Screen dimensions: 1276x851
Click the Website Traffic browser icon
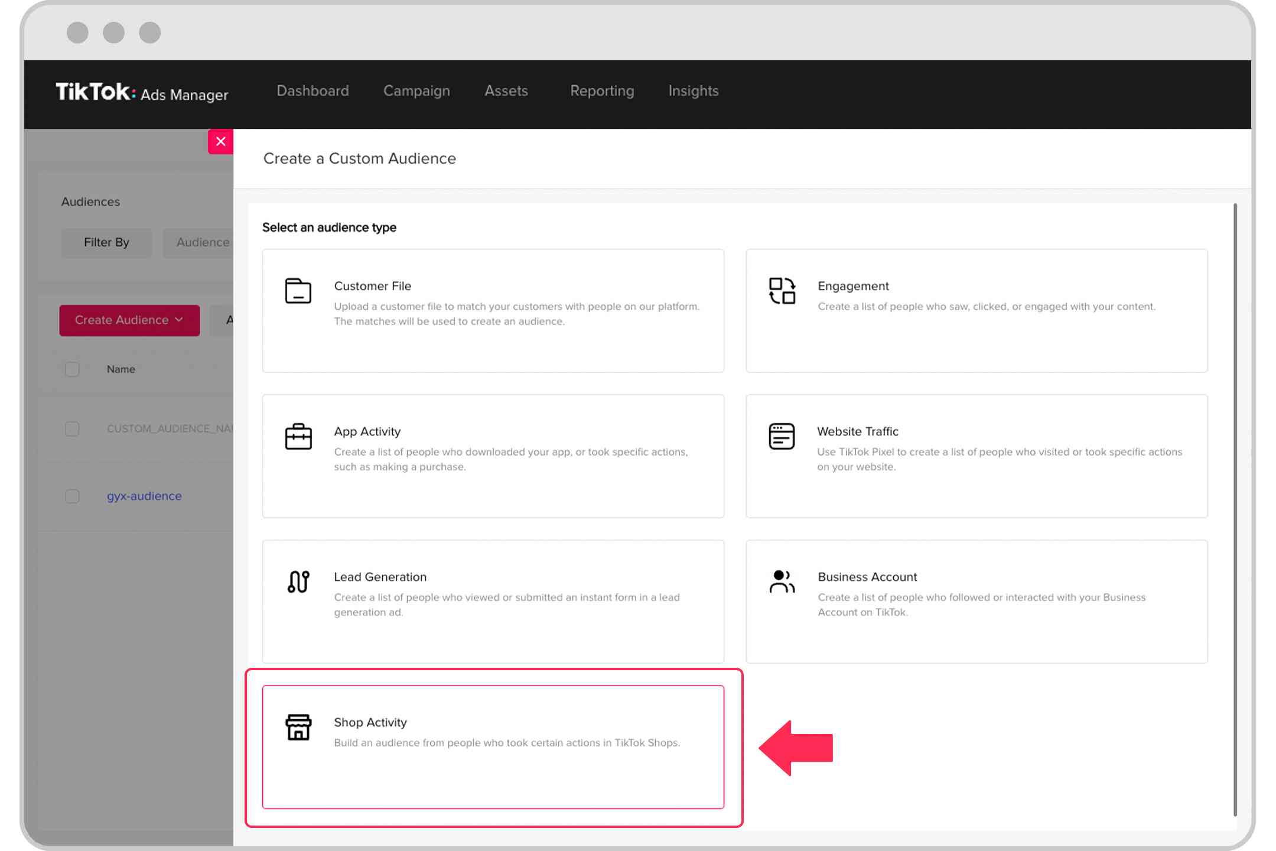[781, 437]
